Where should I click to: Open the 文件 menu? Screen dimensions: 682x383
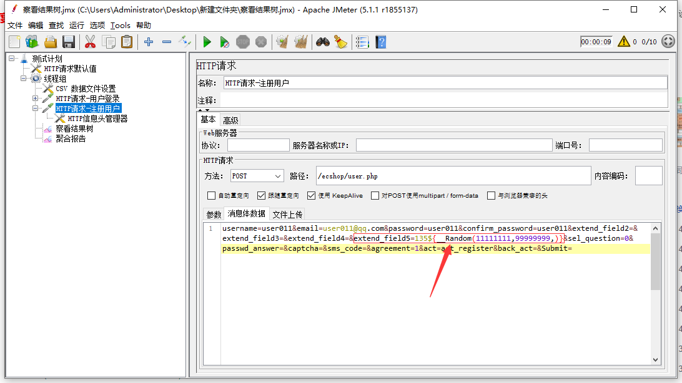[x=15, y=25]
